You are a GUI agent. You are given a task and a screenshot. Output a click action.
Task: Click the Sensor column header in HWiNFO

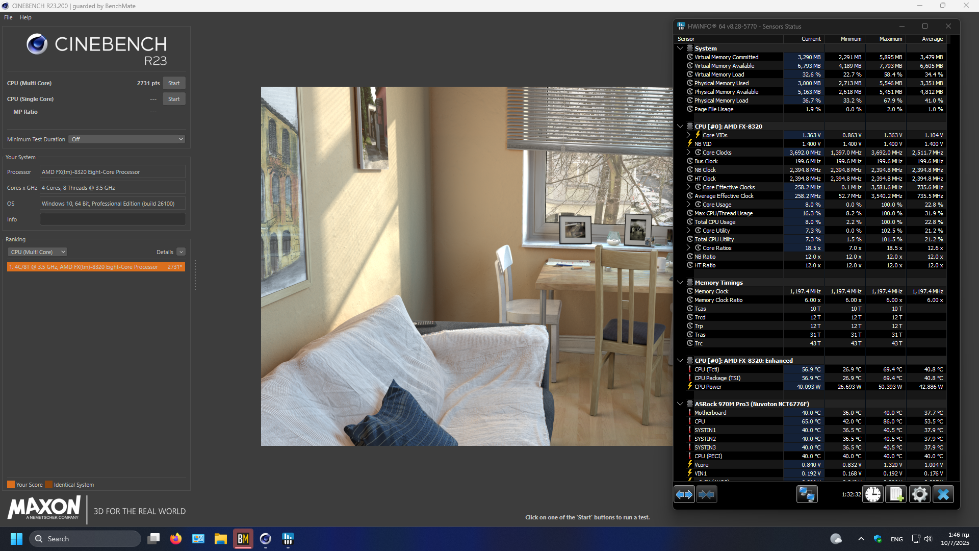pos(729,39)
